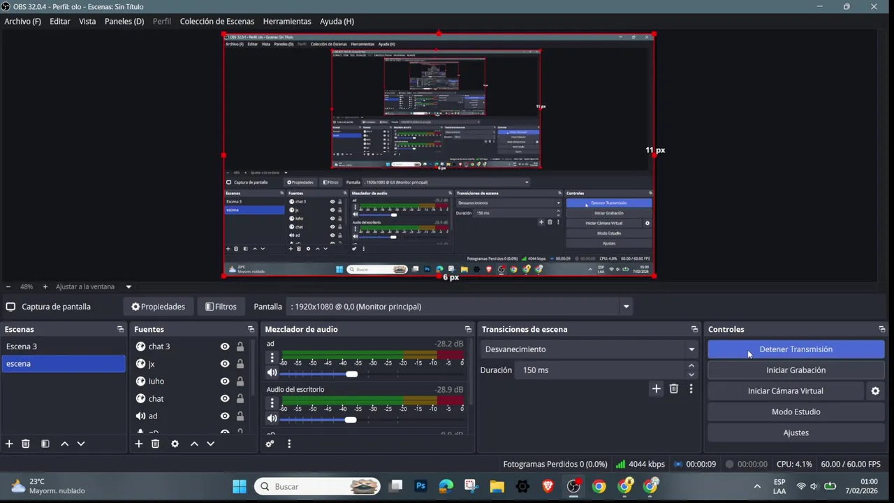Click Detener Transmisión button

(x=796, y=349)
